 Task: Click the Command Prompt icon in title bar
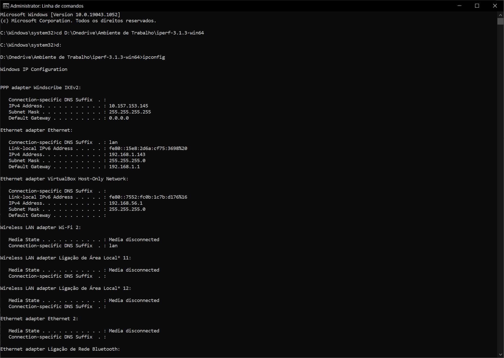(6, 6)
